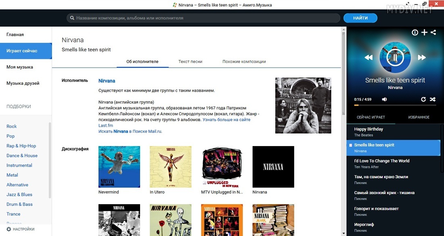This screenshot has height=236, width=444.
Task: Open the Jazz & Blues collection
Action: click(x=19, y=194)
